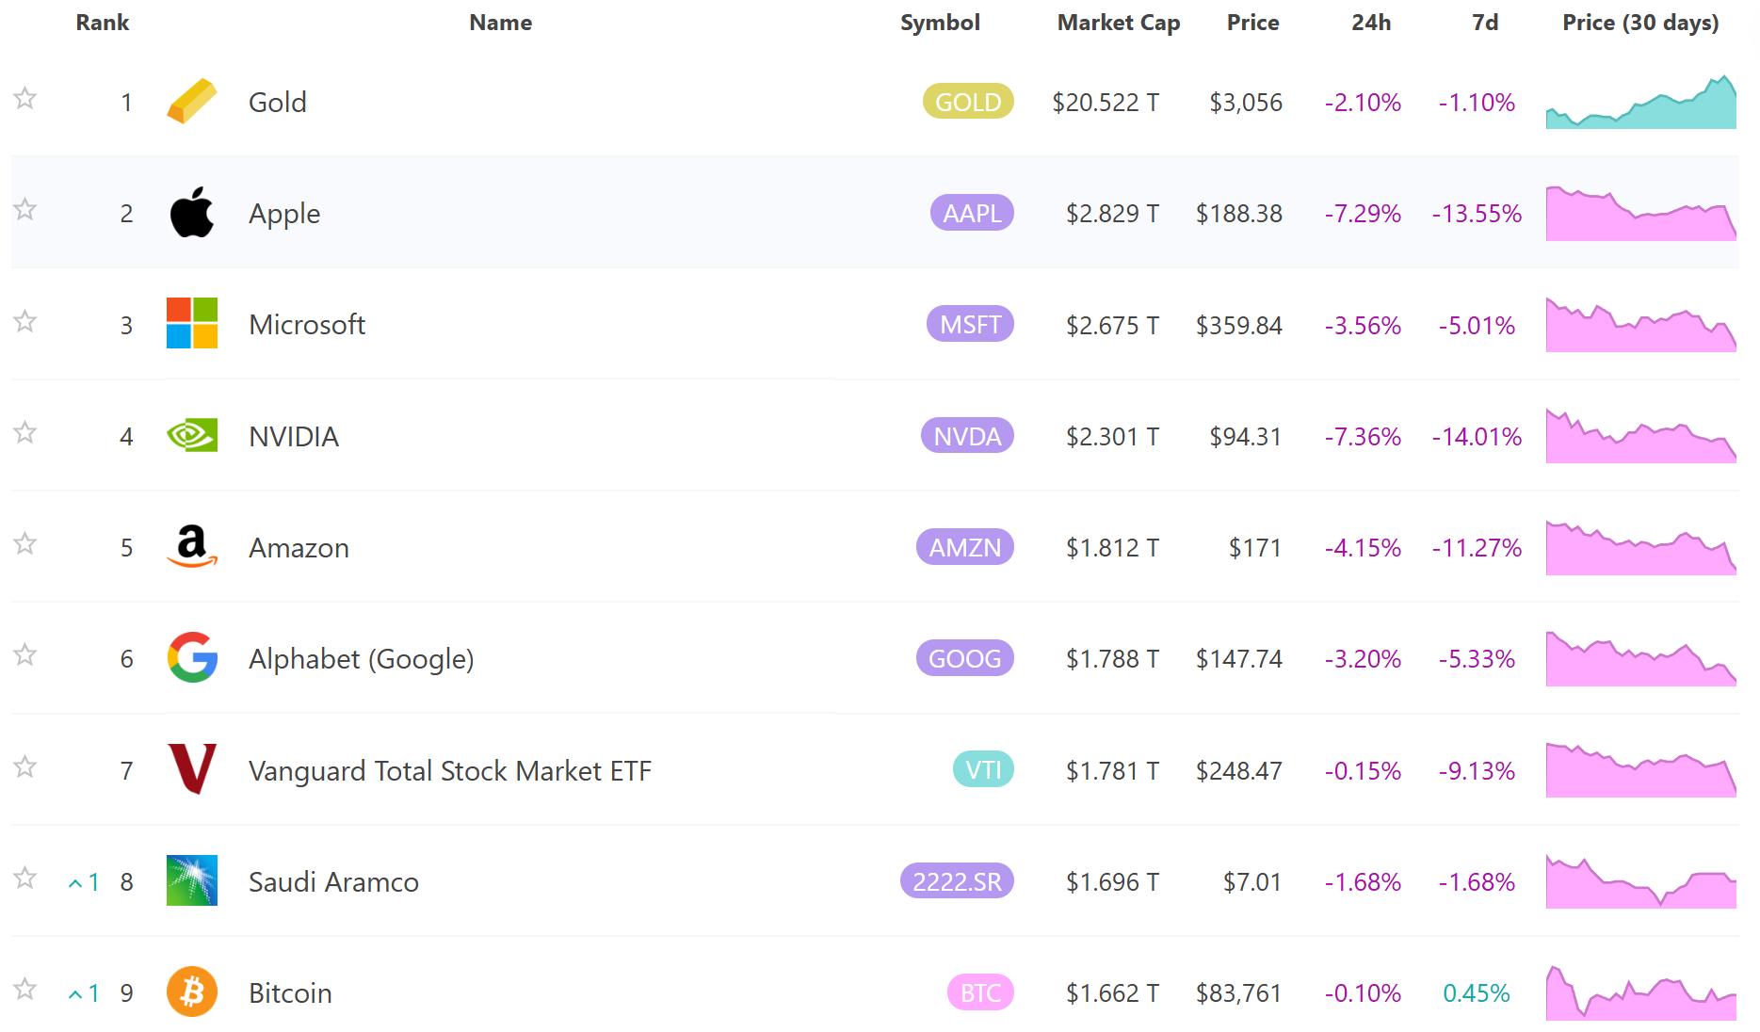Screen dimensions: 1760x1032
Task: Open Apple's 30-day price chart
Action: pos(1640,213)
